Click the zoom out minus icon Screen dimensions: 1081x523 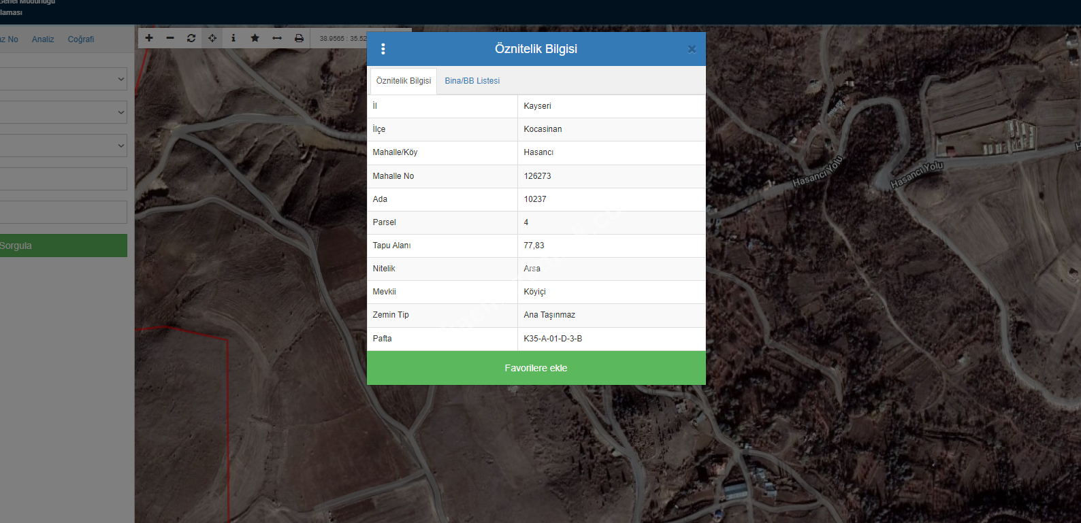pos(170,38)
